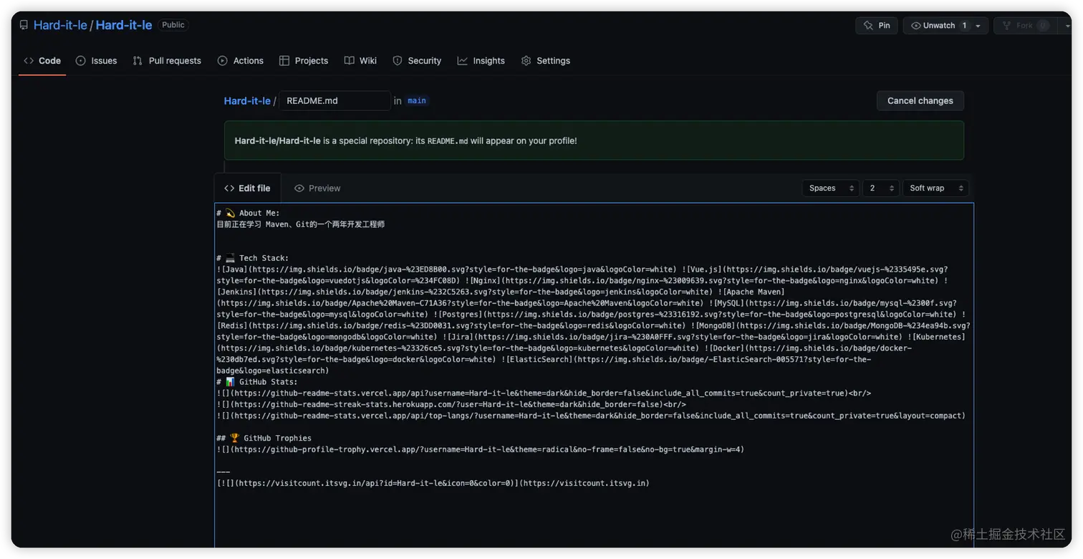
Task: Pin this repository
Action: coord(877,25)
